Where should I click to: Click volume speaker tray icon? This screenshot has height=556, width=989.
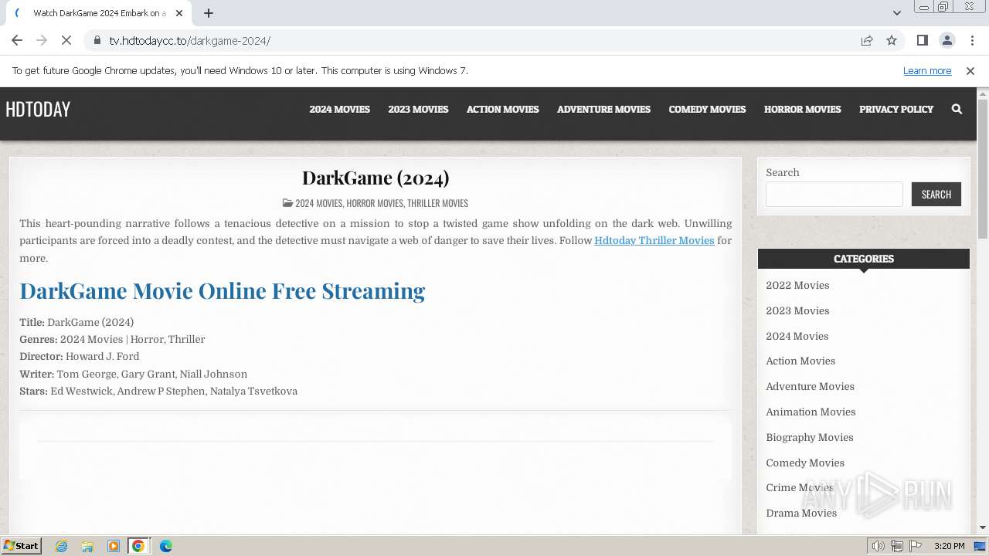pos(879,546)
